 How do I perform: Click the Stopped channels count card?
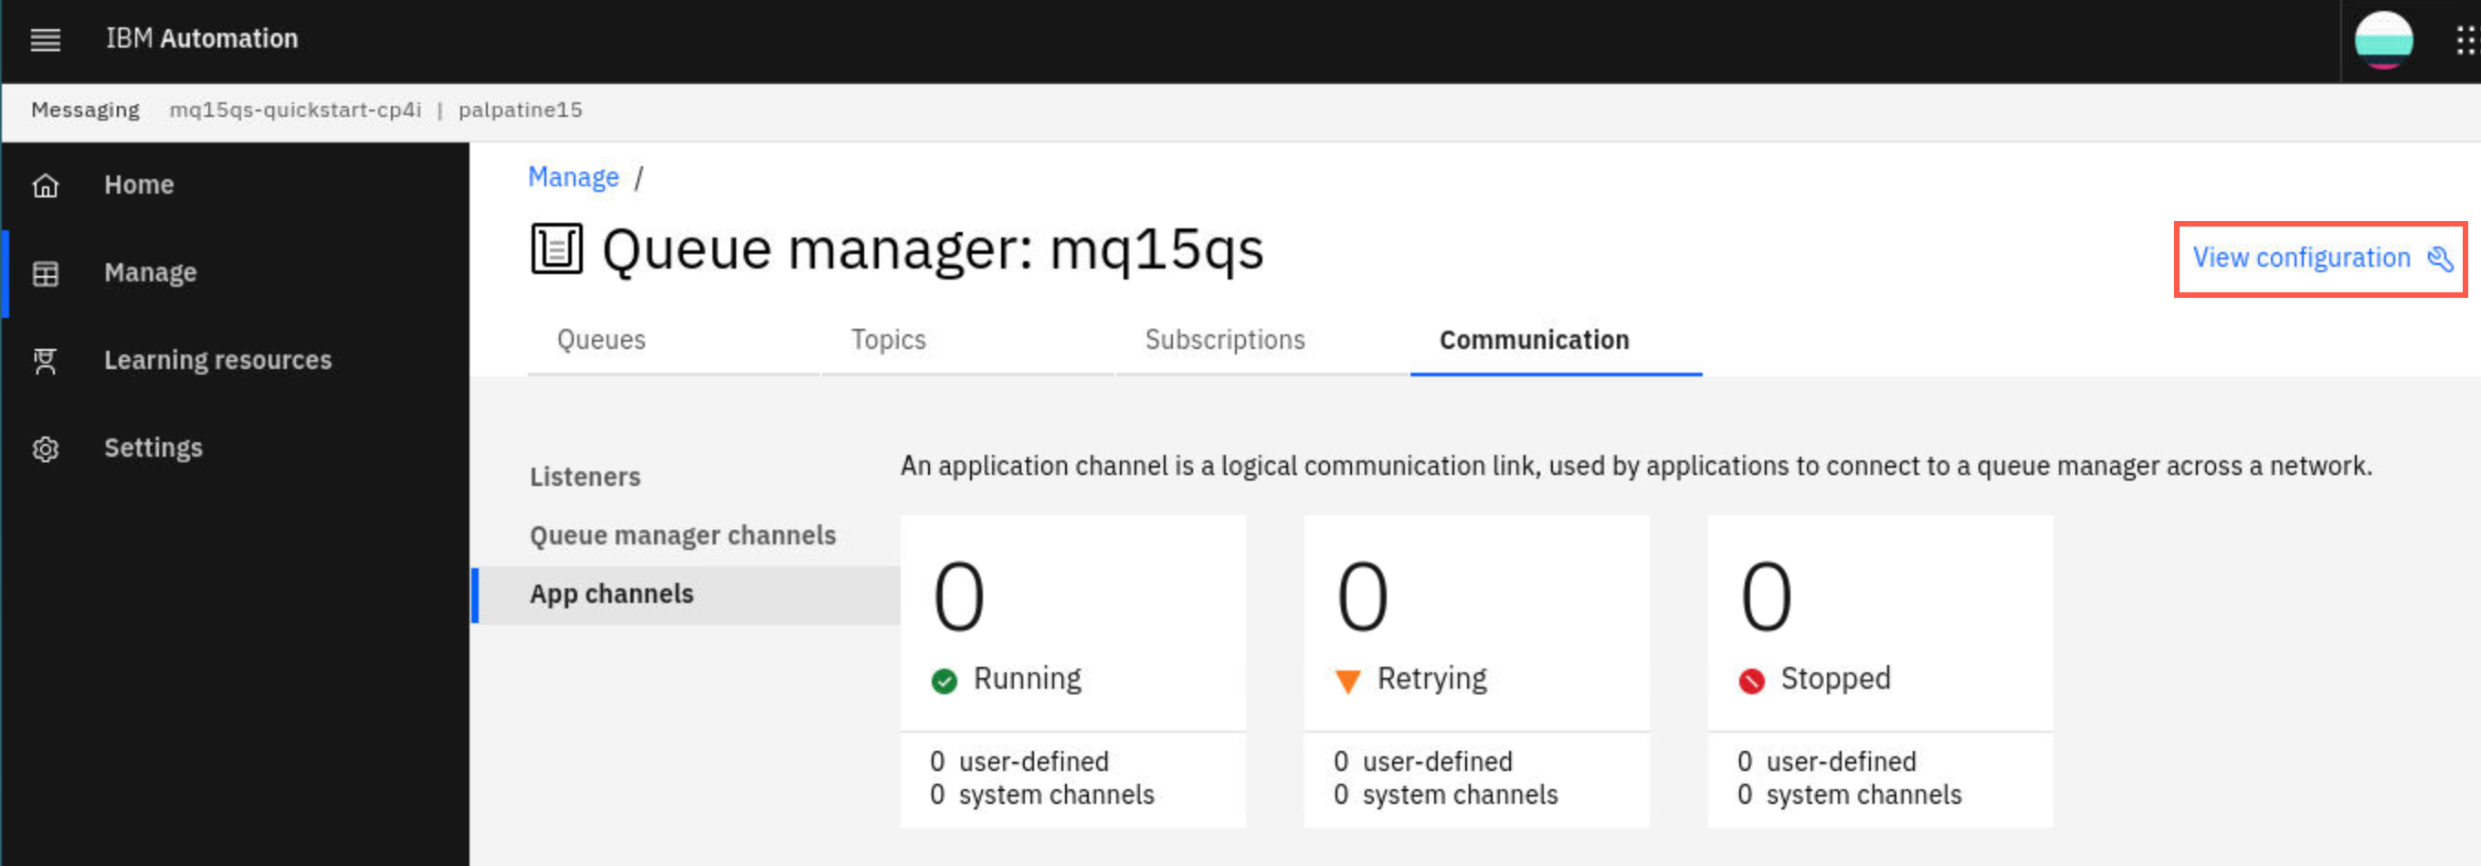pos(1880,671)
